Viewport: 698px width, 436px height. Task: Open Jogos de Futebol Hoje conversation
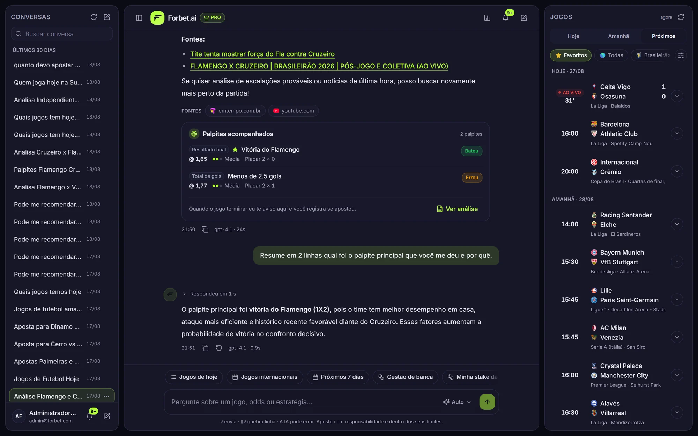coord(62,379)
